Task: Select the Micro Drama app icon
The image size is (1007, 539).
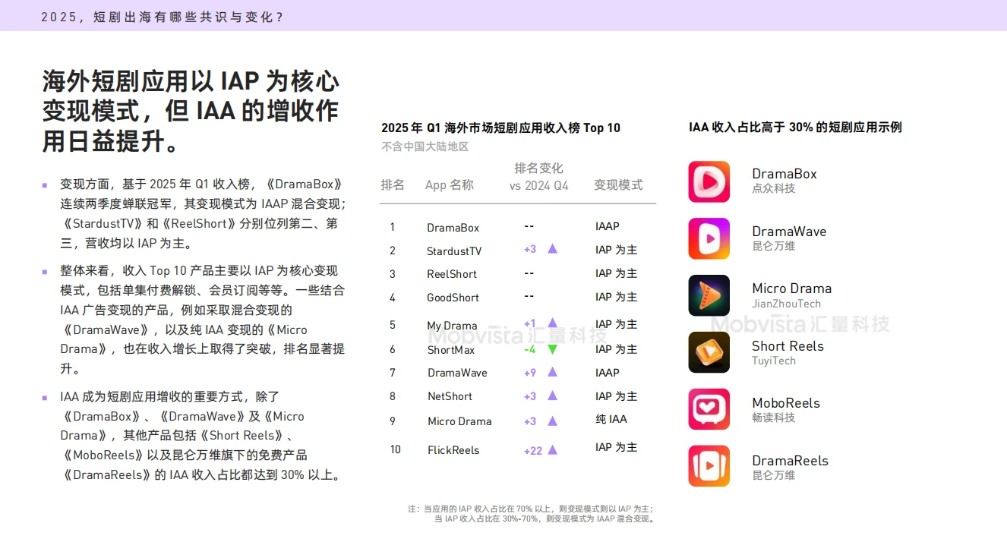Action: [x=709, y=295]
